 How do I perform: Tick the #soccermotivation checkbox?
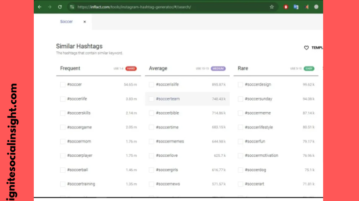240,155
